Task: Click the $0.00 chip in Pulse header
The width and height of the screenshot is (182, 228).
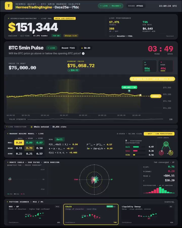Action: [x=86, y=48]
